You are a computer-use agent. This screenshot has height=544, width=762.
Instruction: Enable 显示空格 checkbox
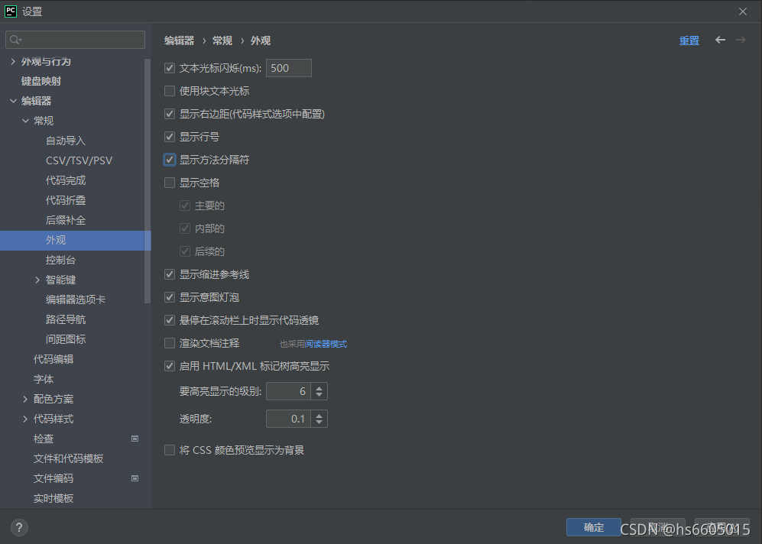tap(170, 183)
